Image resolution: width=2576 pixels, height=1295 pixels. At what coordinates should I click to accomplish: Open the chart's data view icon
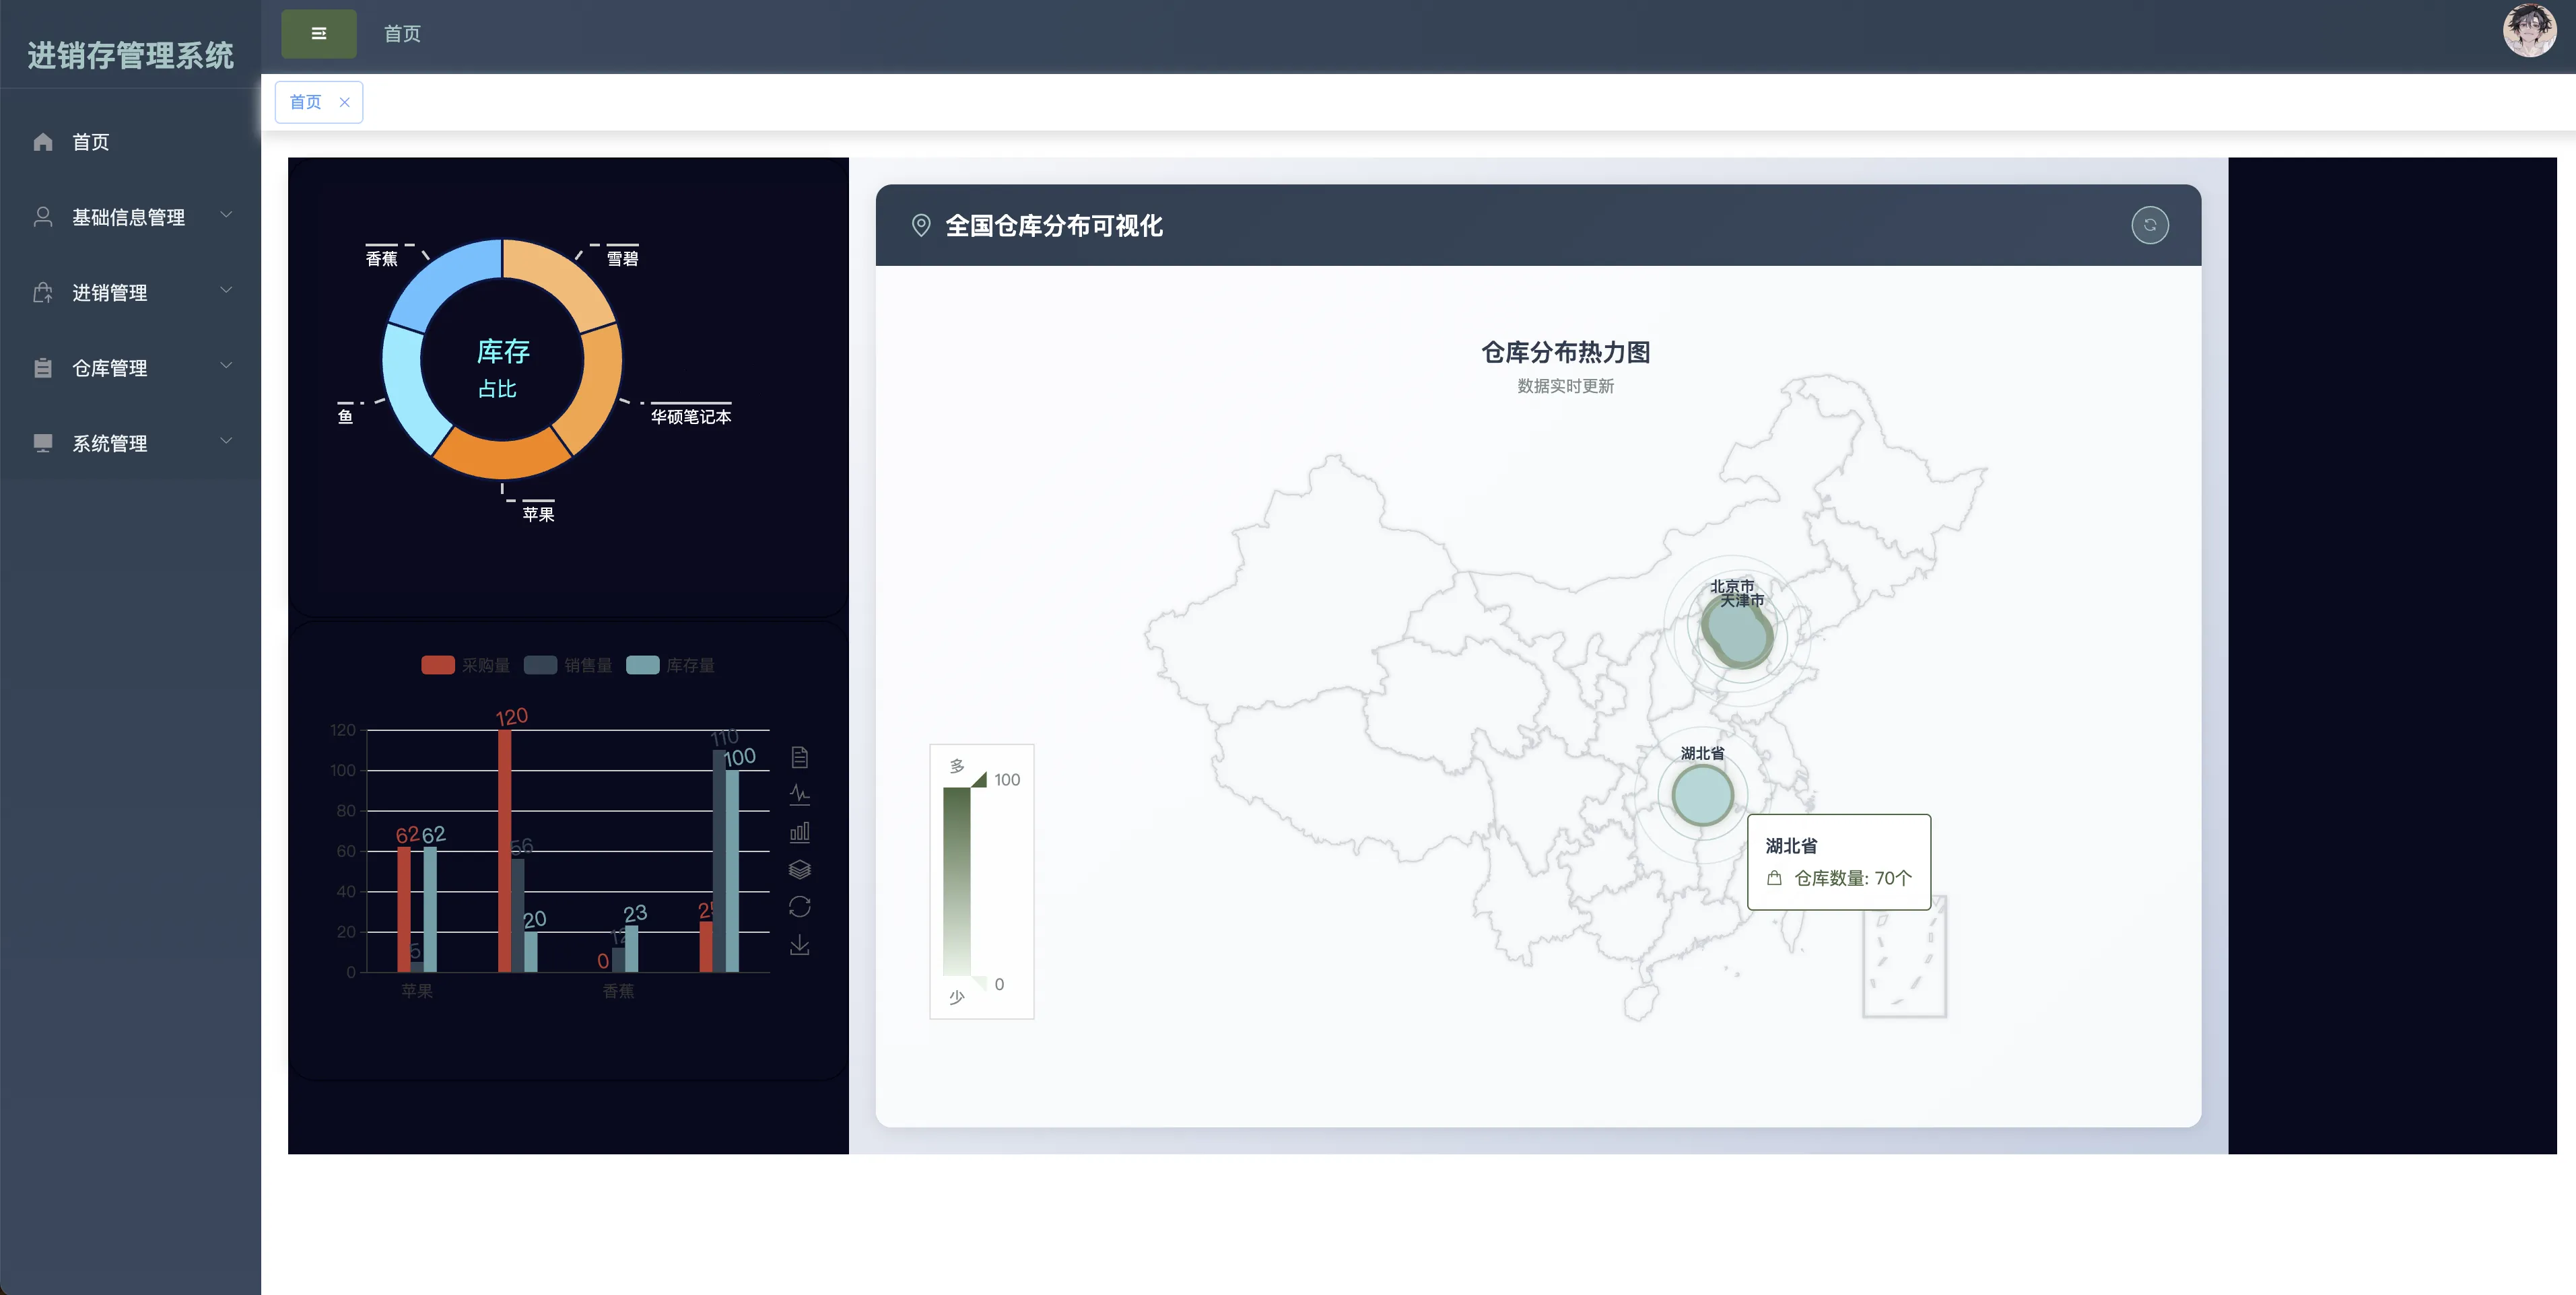pos(799,757)
